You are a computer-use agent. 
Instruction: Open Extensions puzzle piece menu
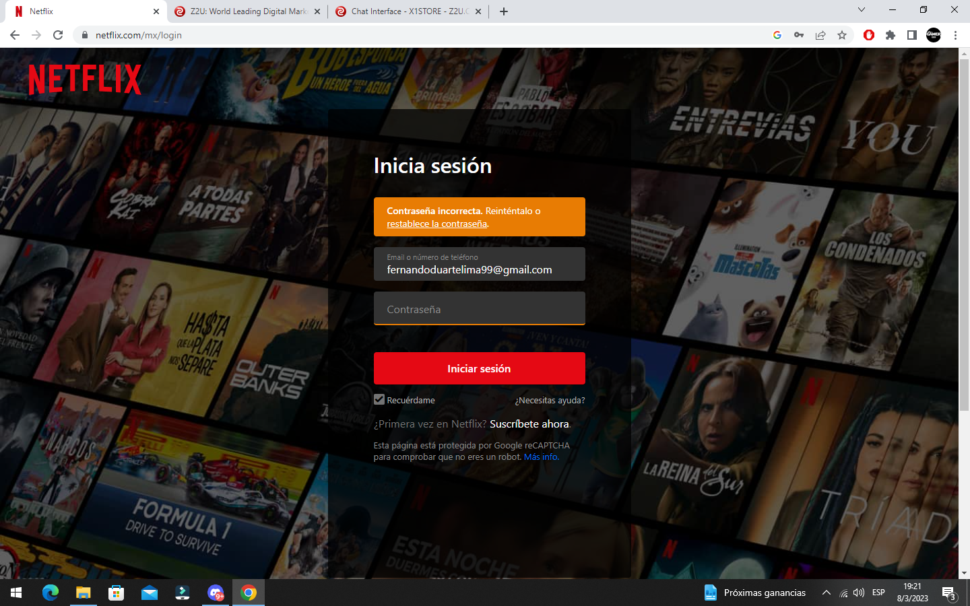pos(891,35)
